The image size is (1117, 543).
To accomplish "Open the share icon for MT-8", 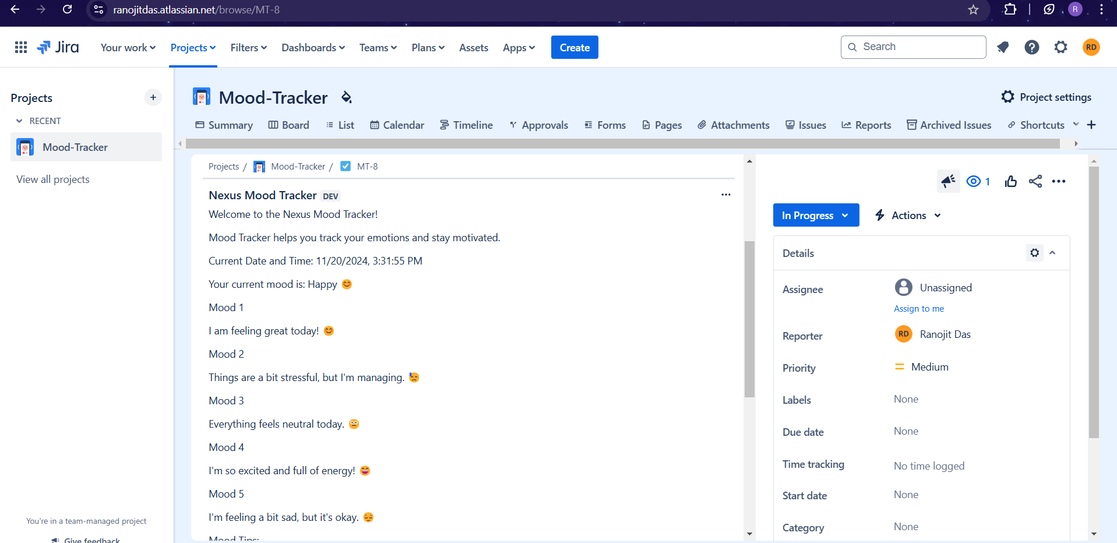I will pos(1035,181).
